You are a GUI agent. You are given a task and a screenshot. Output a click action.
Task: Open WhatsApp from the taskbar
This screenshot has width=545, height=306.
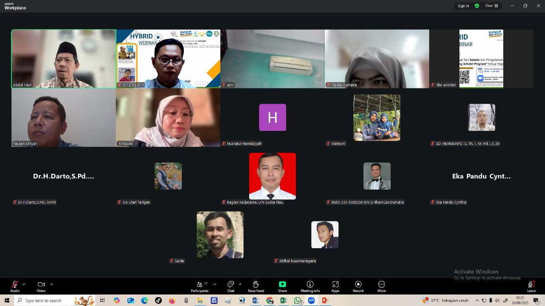tap(298, 300)
